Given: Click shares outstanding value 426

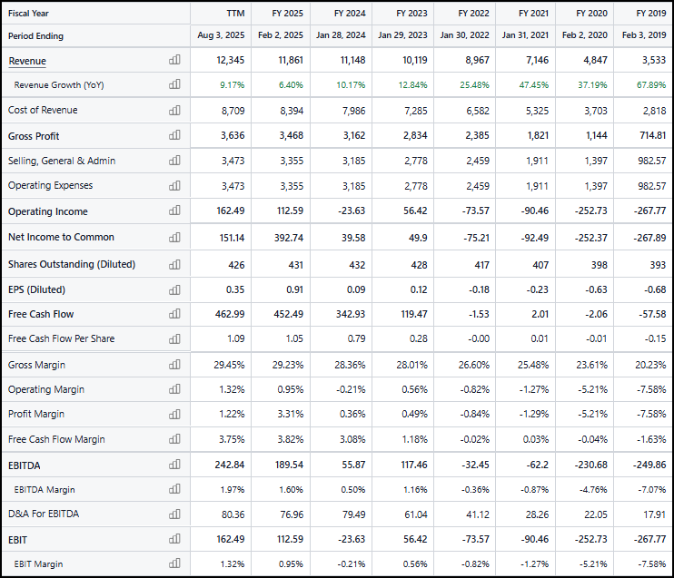Looking at the screenshot, I should [236, 265].
